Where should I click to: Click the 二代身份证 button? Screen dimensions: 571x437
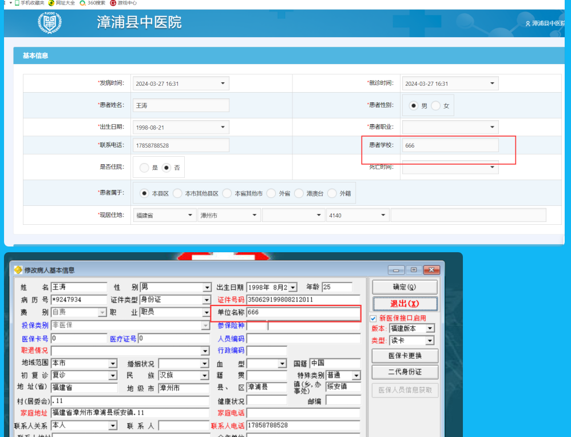pyautogui.click(x=405, y=372)
